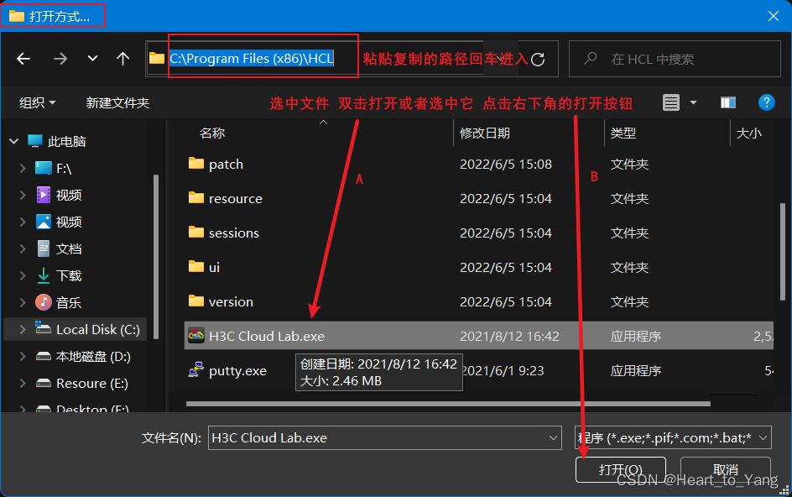
Task: Open the filename history dropdown arrow
Action: pos(553,437)
